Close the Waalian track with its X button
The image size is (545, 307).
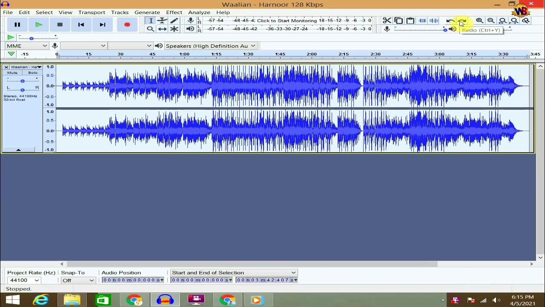6,67
